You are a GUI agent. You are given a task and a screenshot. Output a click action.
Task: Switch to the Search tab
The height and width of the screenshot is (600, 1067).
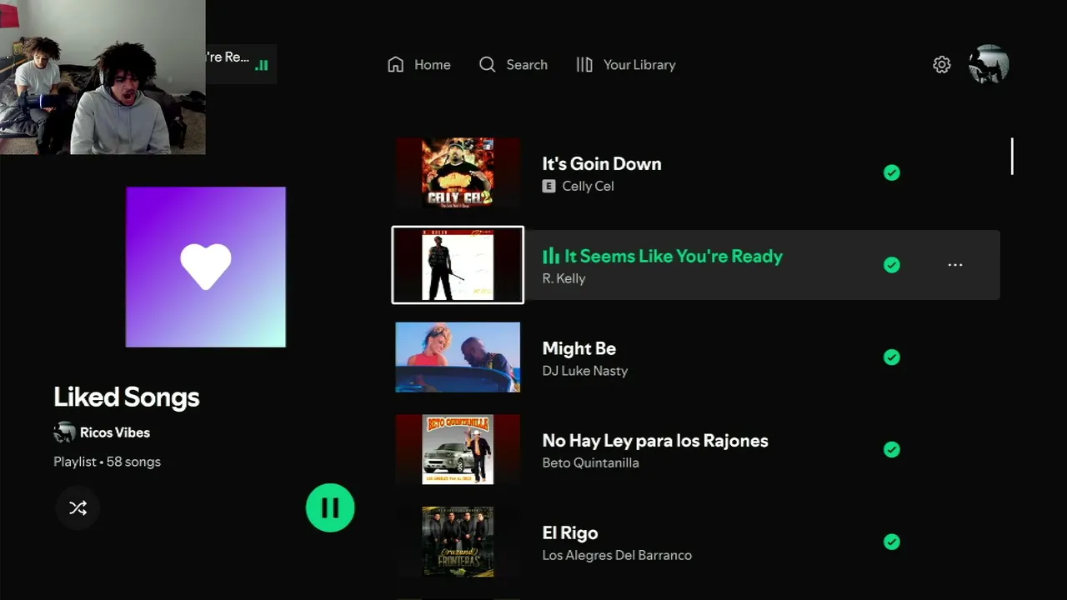(513, 64)
